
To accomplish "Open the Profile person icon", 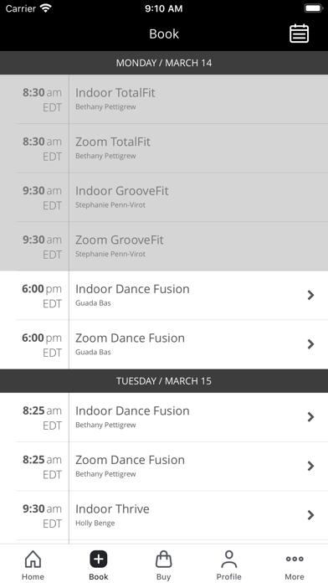I will pos(228,560).
